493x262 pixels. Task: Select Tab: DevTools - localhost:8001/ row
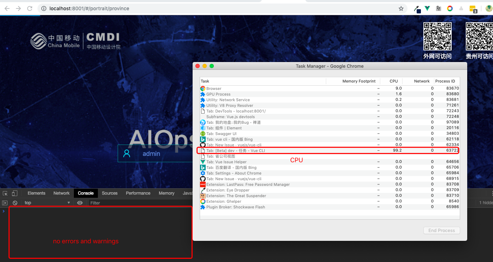pos(330,111)
